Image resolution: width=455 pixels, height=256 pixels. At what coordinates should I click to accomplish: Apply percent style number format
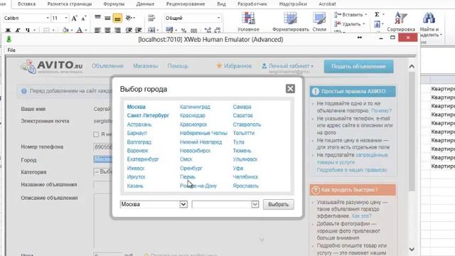(183, 30)
